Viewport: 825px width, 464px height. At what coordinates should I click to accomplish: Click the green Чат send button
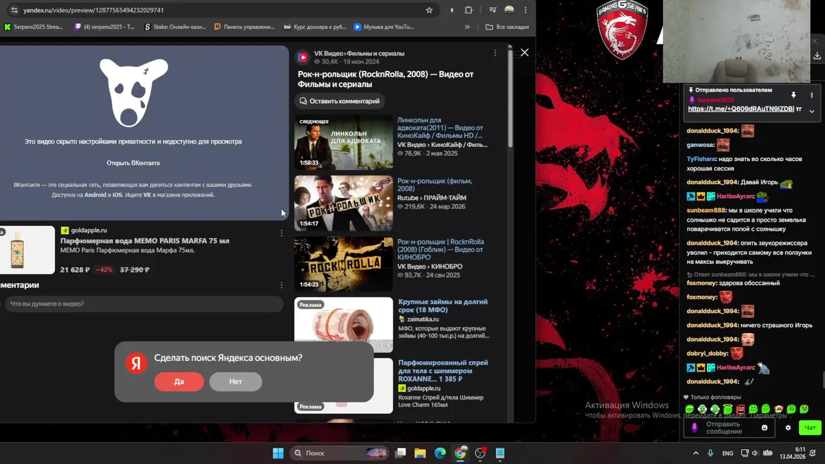point(810,427)
